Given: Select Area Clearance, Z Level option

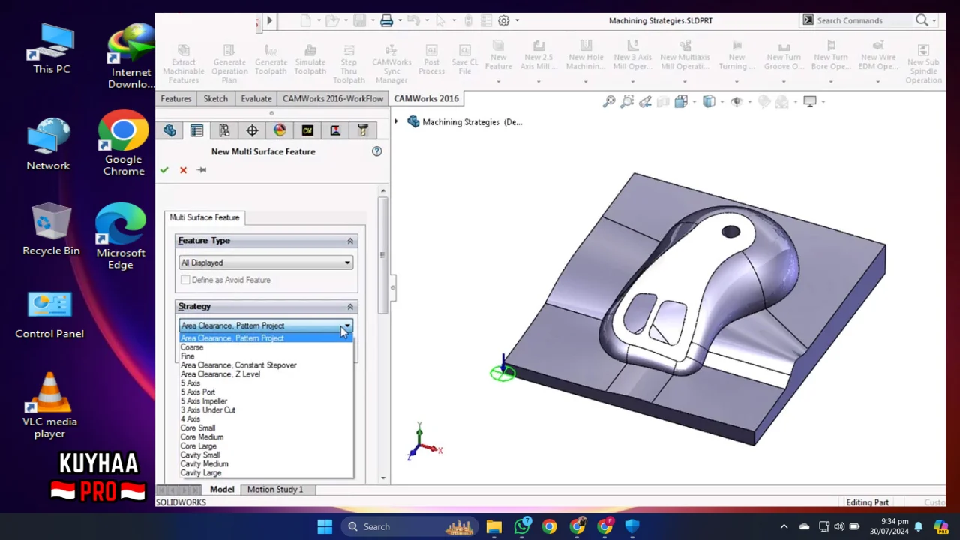Looking at the screenshot, I should coord(266,374).
